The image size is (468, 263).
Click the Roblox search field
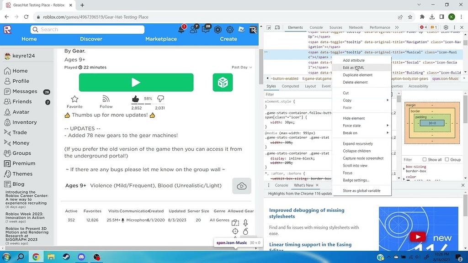pos(87,30)
